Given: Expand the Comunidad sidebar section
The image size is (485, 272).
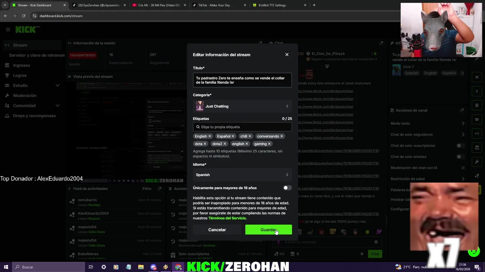Looking at the screenshot, I should [x=32, y=106].
